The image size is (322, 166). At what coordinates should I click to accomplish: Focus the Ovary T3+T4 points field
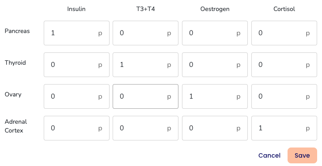[x=145, y=96]
